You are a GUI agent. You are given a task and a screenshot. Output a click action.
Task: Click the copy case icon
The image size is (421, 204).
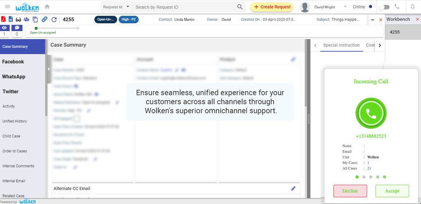[x=35, y=19]
